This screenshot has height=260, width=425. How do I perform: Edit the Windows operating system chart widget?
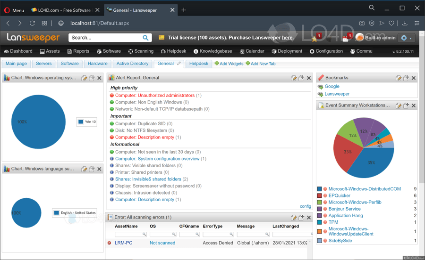pyautogui.click(x=85, y=78)
